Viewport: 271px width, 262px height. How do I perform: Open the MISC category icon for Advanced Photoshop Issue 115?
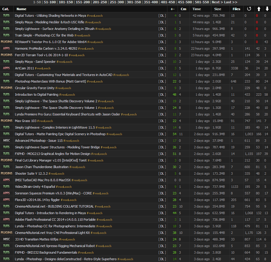click(7, 141)
